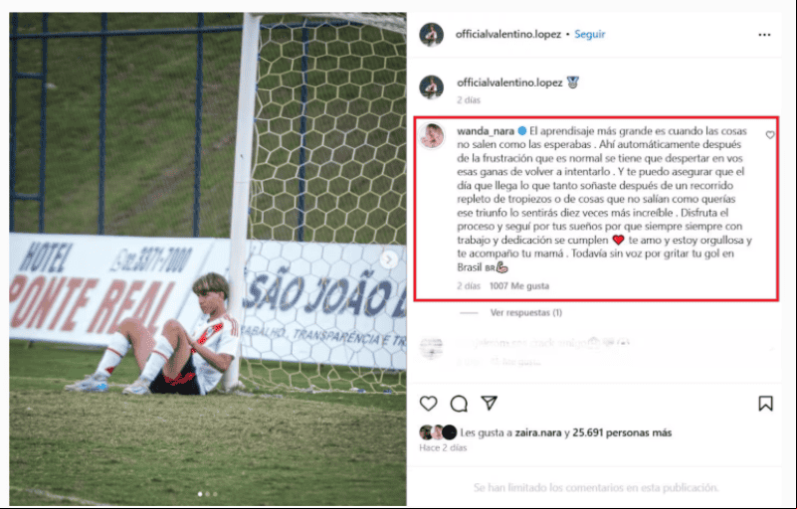Click the caption avatar of officialvalentino.lopez
Image resolution: width=797 pixels, height=509 pixels.
pos(432,87)
